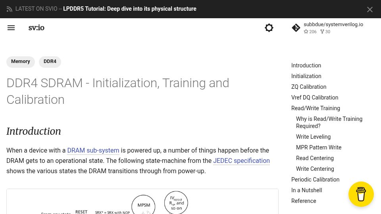The height and width of the screenshot is (214, 381).
Task: Click the sv:io site logo
Action: [37, 28]
